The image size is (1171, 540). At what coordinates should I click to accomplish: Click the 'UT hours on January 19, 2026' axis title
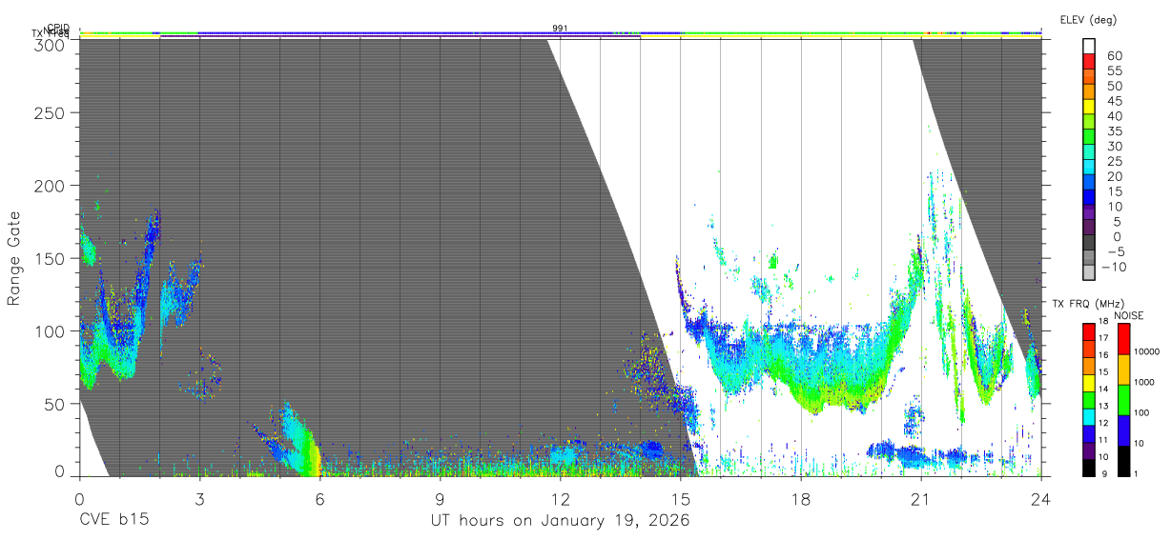click(559, 521)
